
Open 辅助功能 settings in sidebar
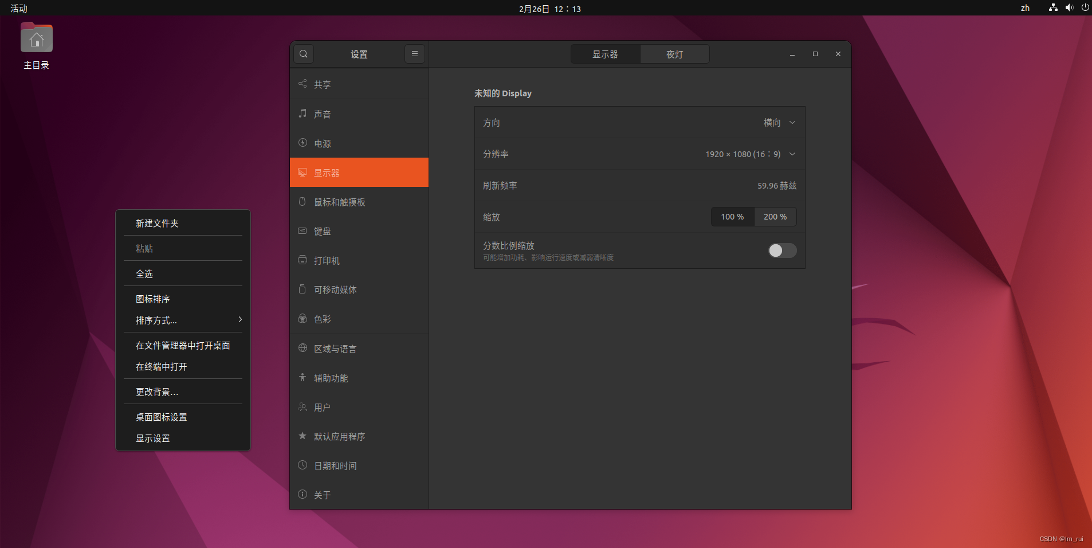click(359, 378)
